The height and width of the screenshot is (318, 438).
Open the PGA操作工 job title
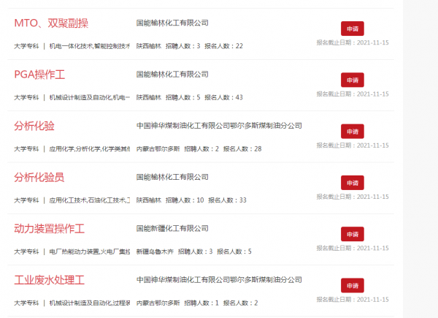[39, 75]
